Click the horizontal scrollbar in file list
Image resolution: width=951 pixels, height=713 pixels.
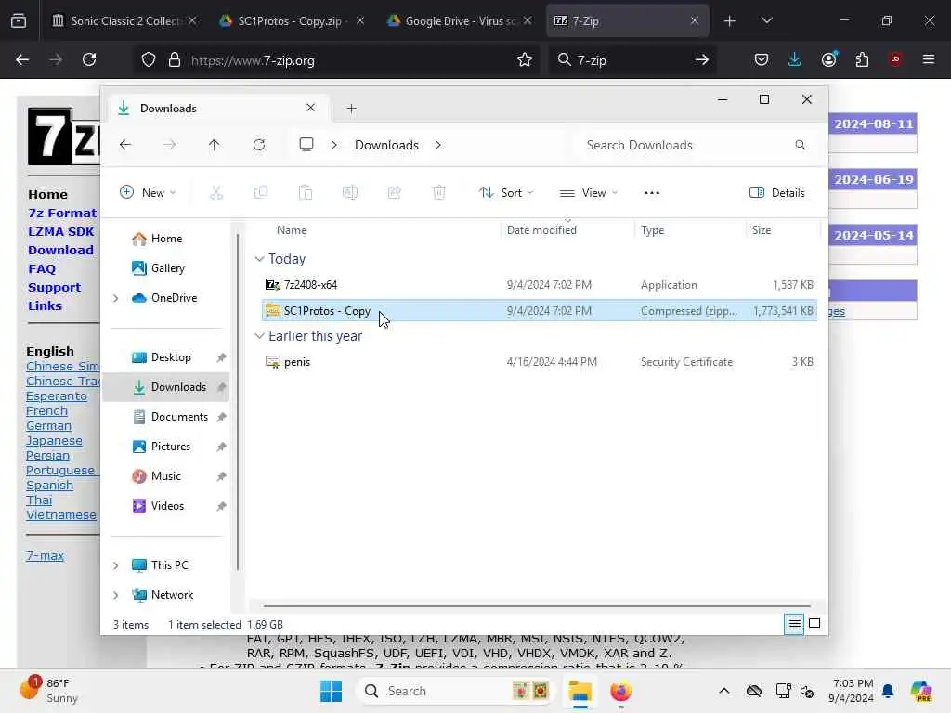tap(537, 605)
